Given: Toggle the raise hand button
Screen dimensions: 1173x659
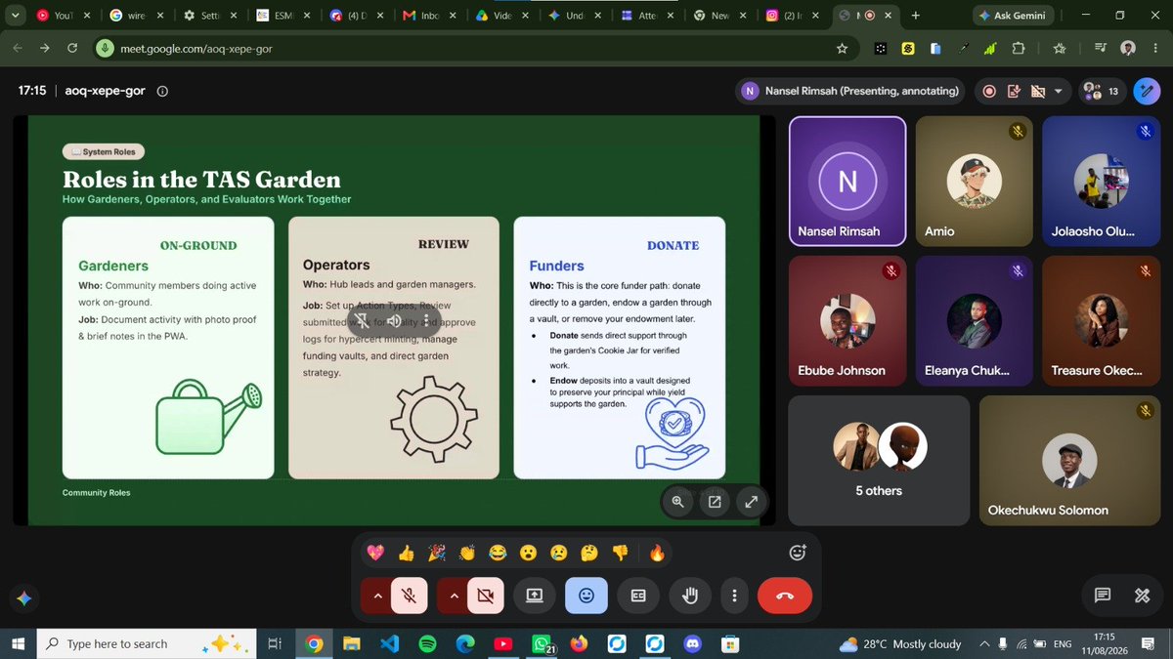Looking at the screenshot, I should click(x=690, y=595).
